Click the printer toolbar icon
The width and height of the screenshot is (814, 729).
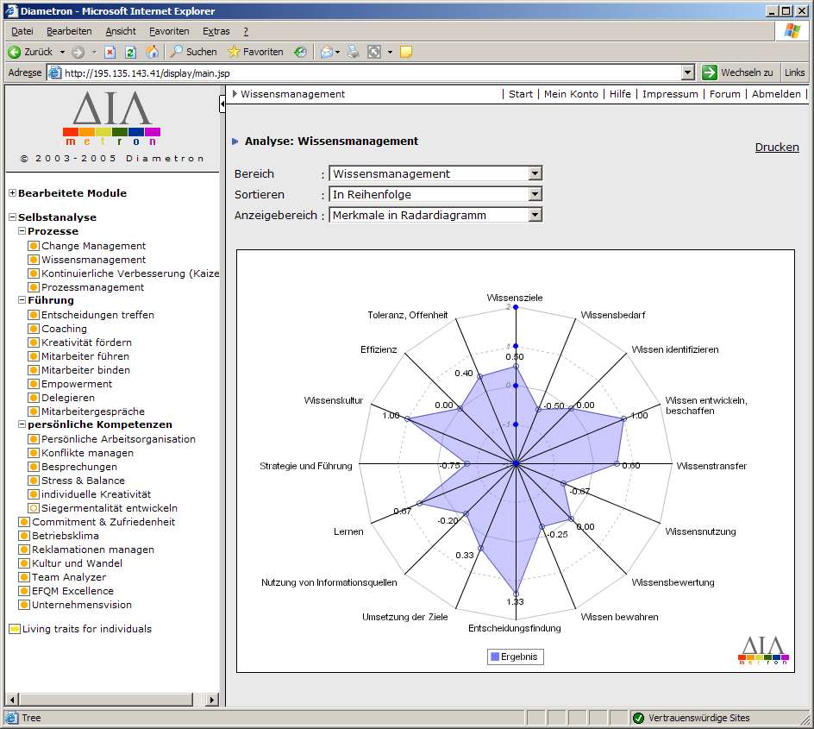coord(354,52)
